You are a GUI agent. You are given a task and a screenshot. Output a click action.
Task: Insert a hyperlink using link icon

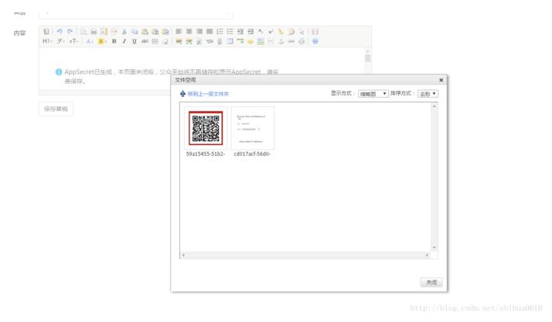pos(291,41)
